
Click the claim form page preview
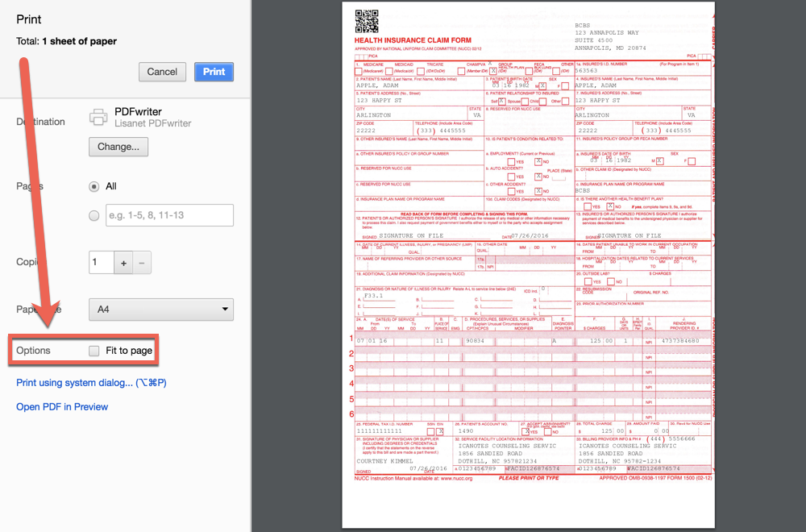tap(528, 266)
